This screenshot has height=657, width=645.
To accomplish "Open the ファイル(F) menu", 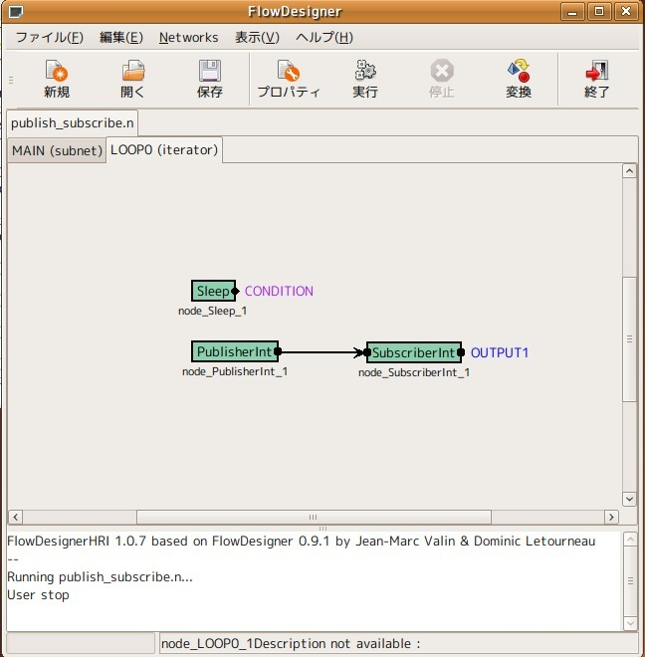I will pos(49,37).
